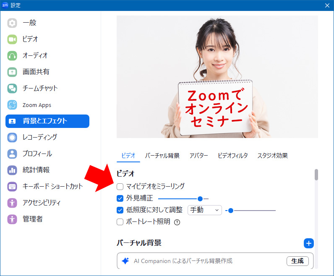This screenshot has height=276, width=334.
Task: Open the 手動 low-light mode dropdown
Action: [204, 210]
